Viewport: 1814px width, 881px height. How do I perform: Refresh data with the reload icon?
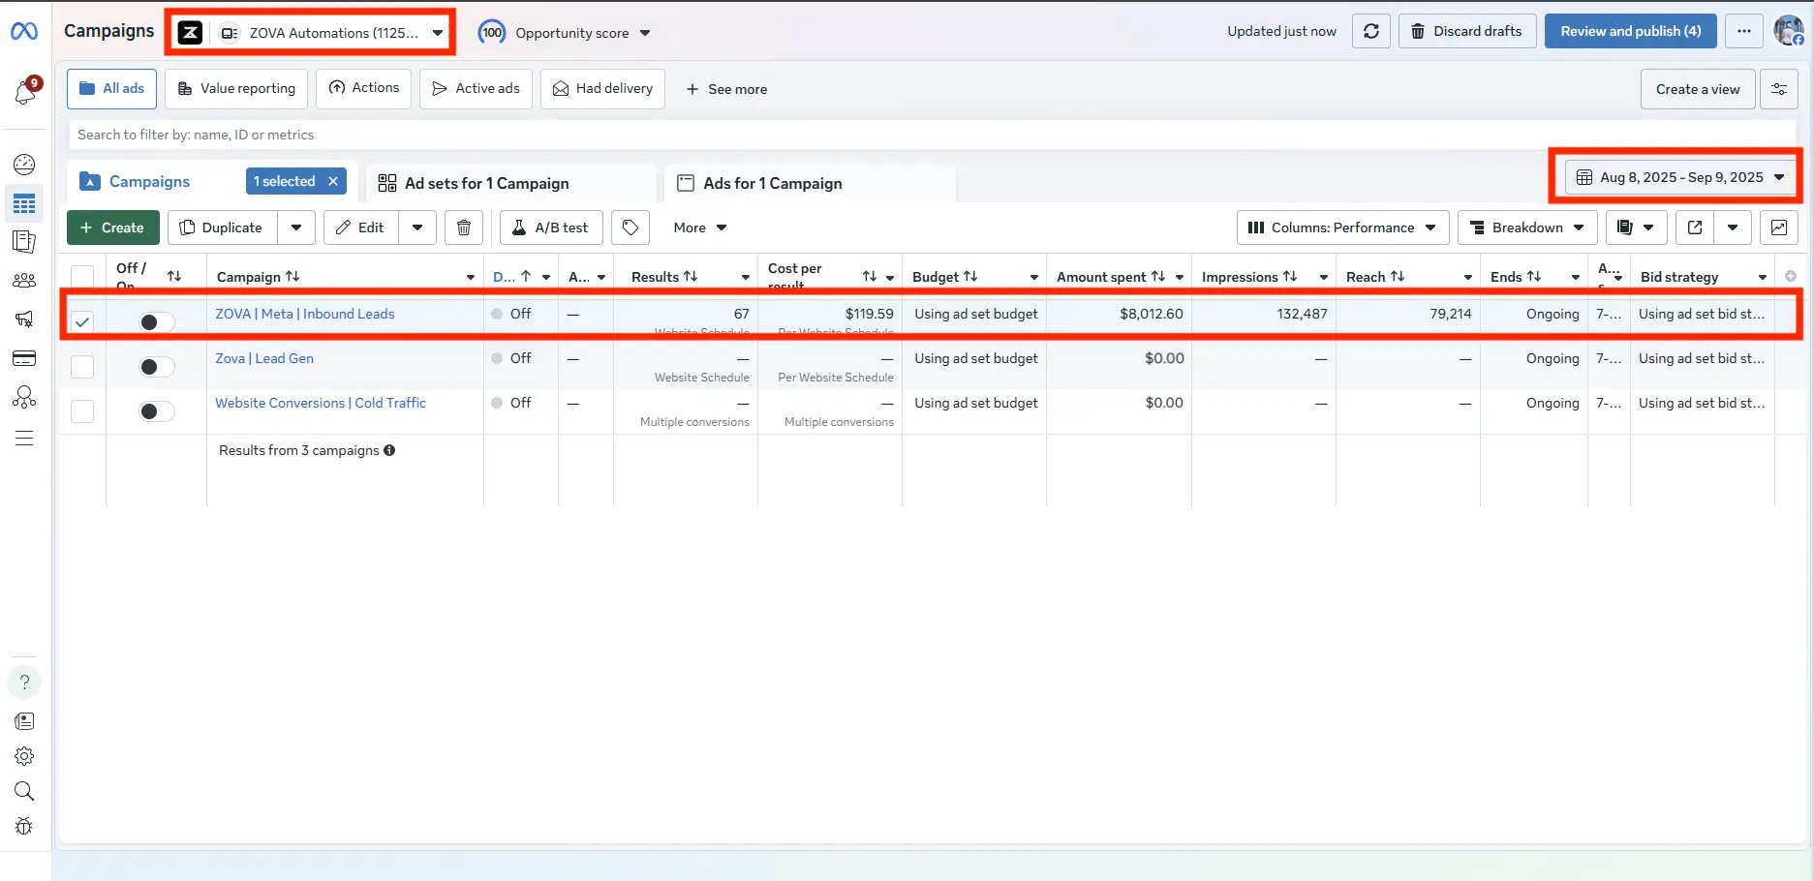1370,31
